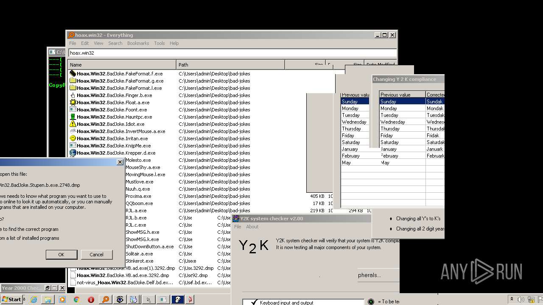Select the FakeFormat.f.exe file icon
Screen dimensions: 543x305
[73, 74]
